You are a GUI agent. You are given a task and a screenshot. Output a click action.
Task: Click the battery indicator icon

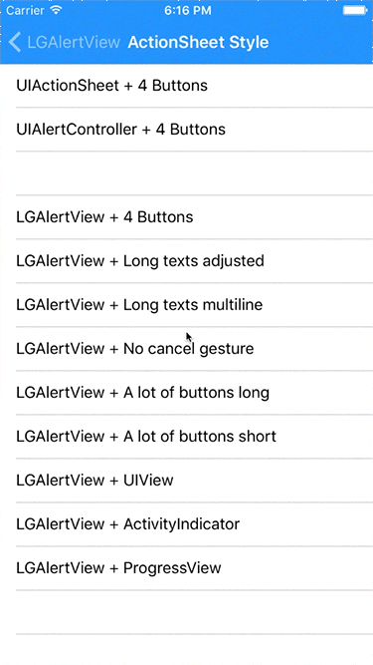(354, 10)
